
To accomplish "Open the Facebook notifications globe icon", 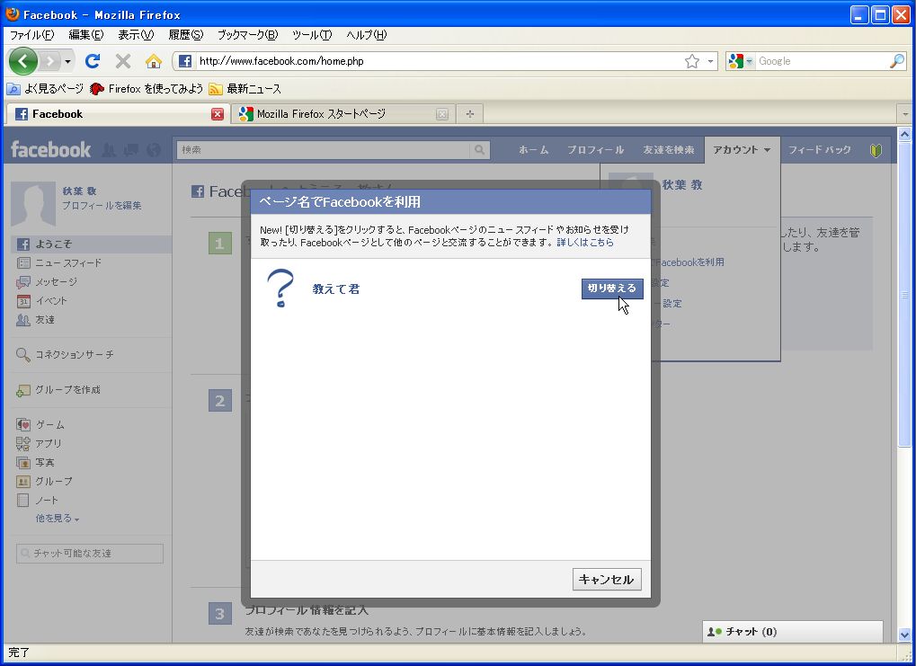I will [x=154, y=150].
